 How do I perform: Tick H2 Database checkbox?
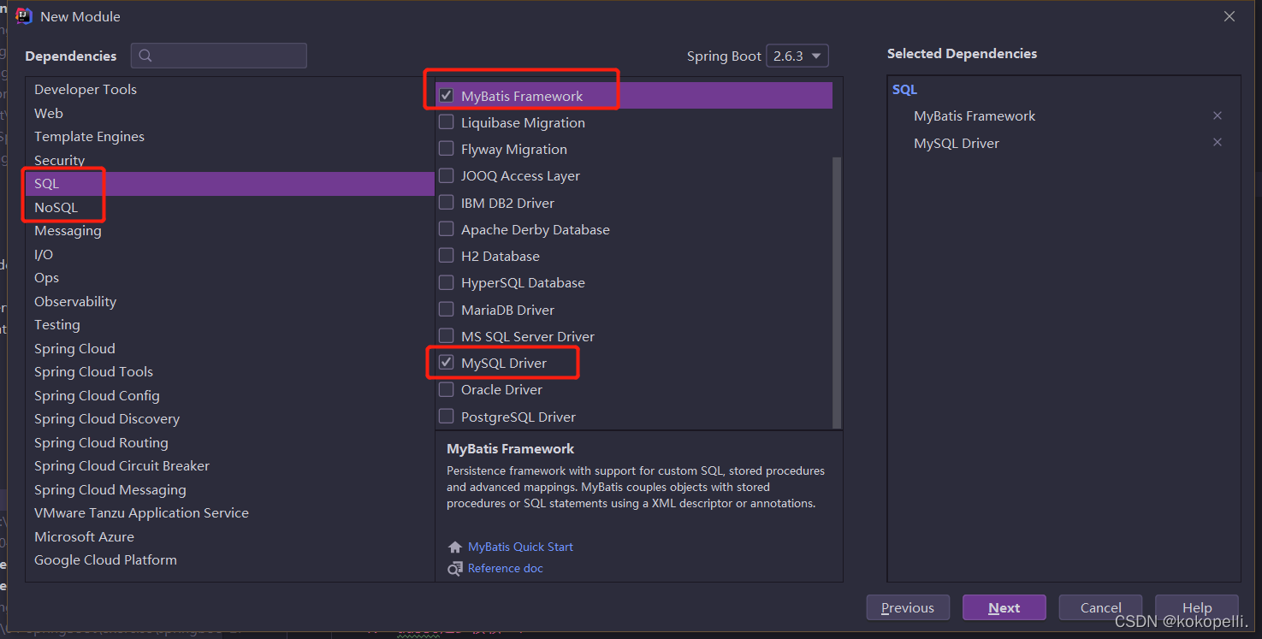click(446, 256)
